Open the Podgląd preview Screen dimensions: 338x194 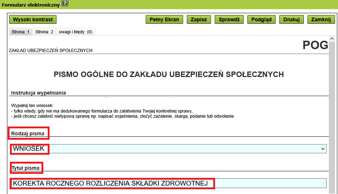[x=261, y=19]
